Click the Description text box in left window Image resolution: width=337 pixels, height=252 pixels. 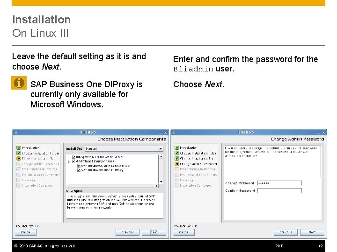pos(115,206)
